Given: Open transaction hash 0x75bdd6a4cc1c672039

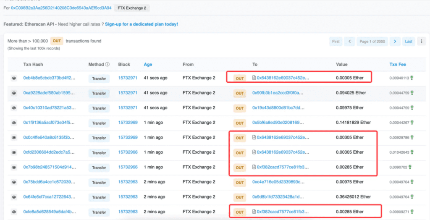Looking at the screenshot, I should point(50,182).
